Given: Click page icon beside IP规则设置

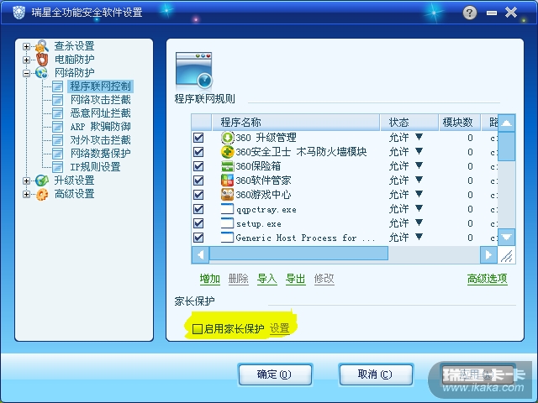Looking at the screenshot, I should [x=57, y=167].
